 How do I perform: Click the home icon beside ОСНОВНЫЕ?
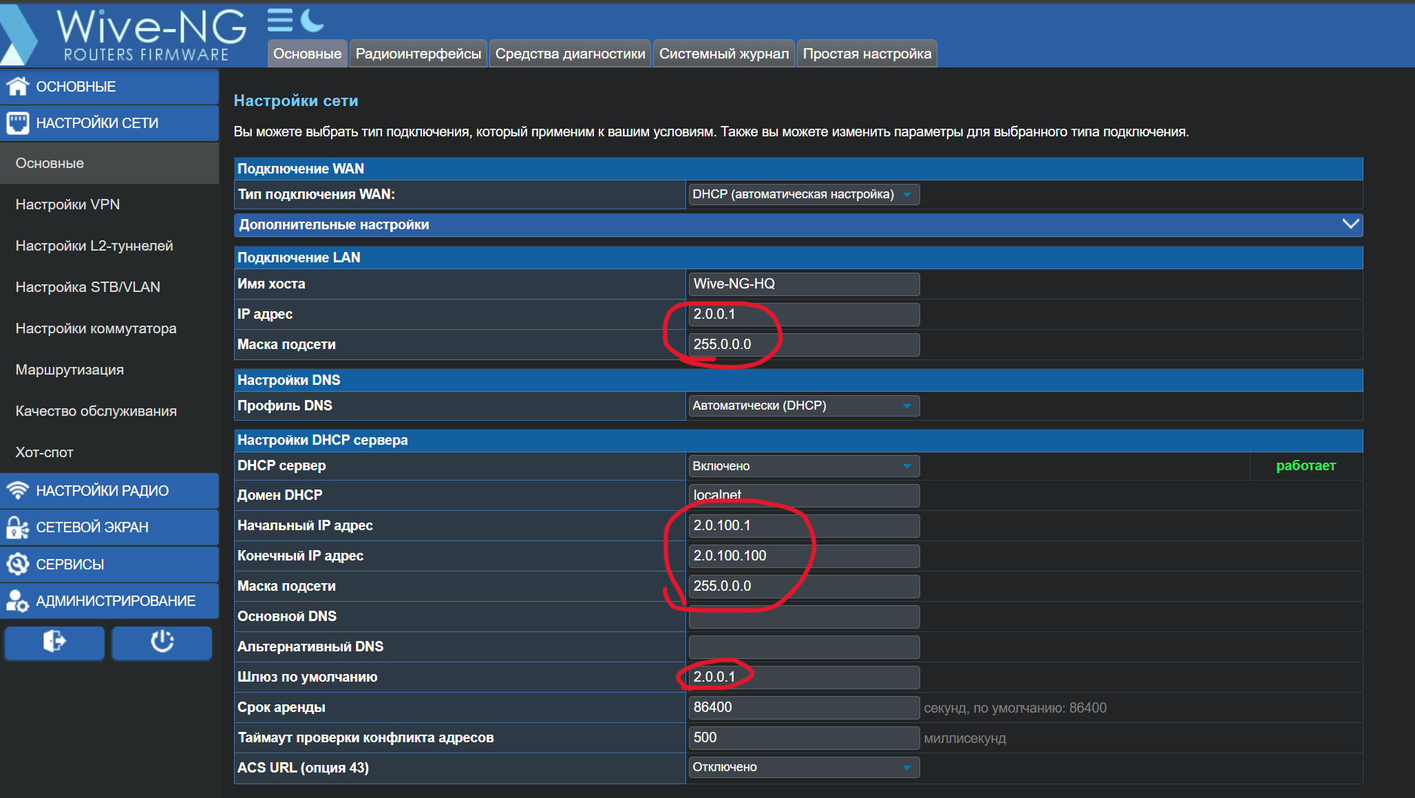coord(18,86)
